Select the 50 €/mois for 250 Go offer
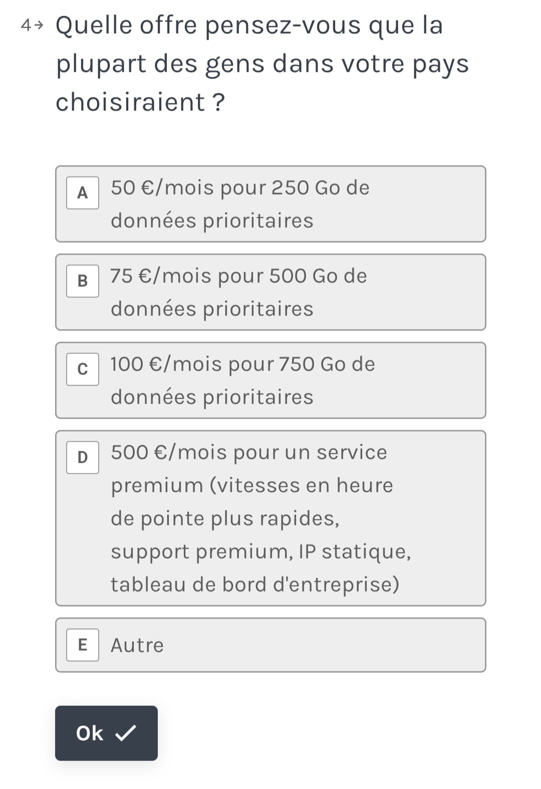The image size is (541, 789). [270, 204]
